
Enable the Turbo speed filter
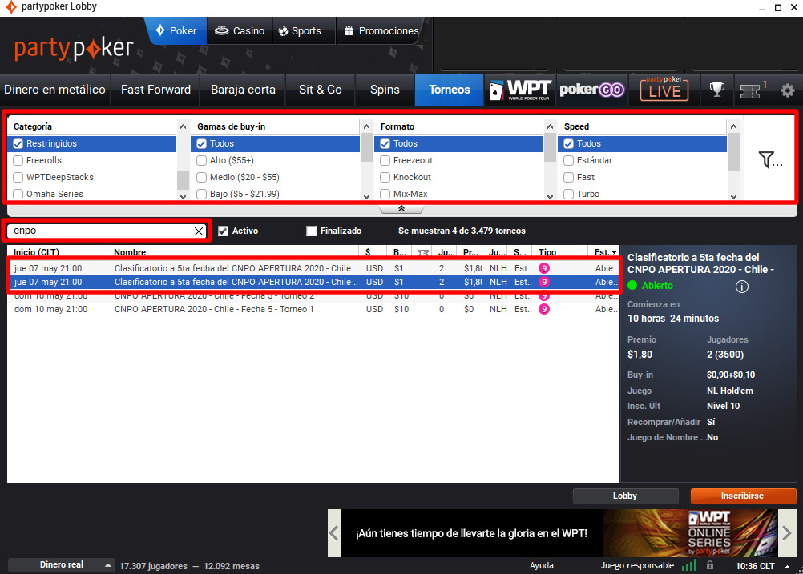(568, 195)
